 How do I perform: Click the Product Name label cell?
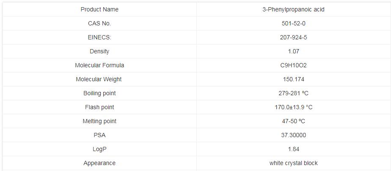(99, 9)
